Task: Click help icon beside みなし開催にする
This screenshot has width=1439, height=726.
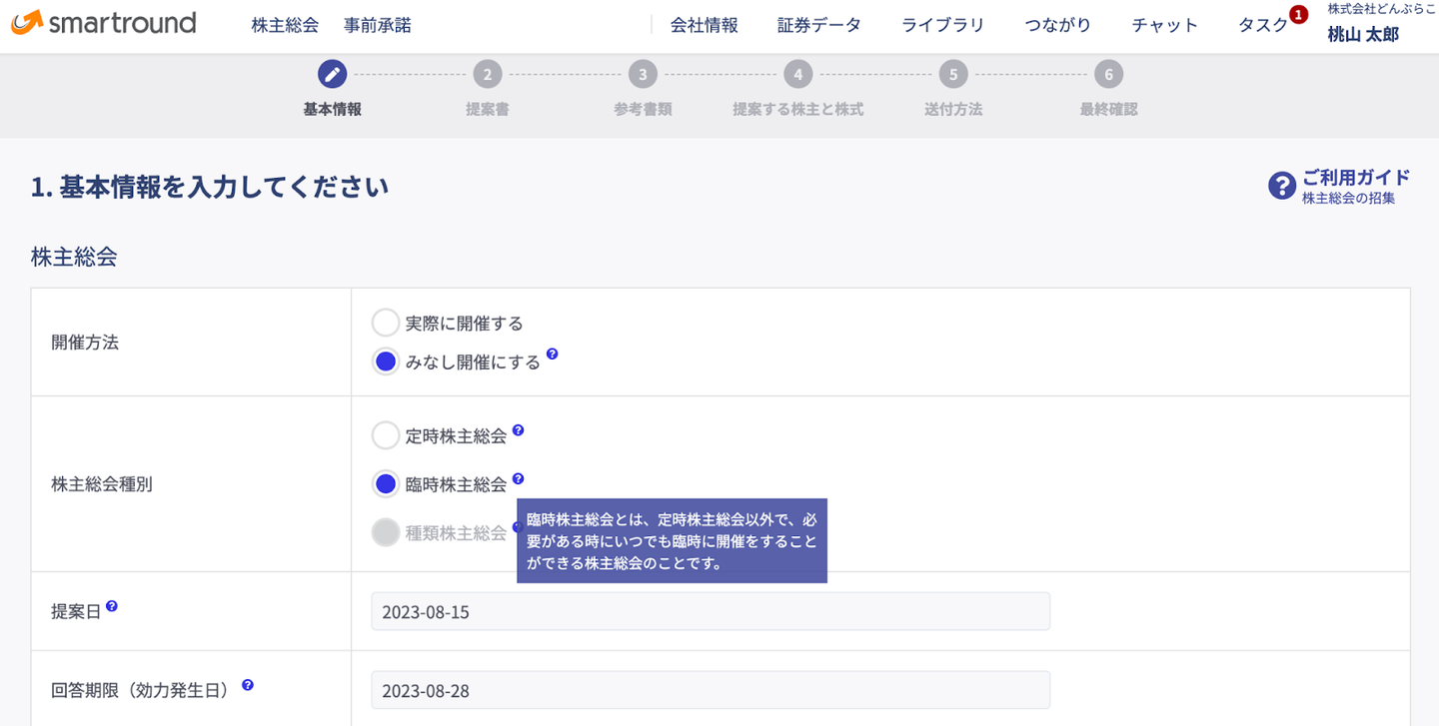Action: click(x=552, y=355)
